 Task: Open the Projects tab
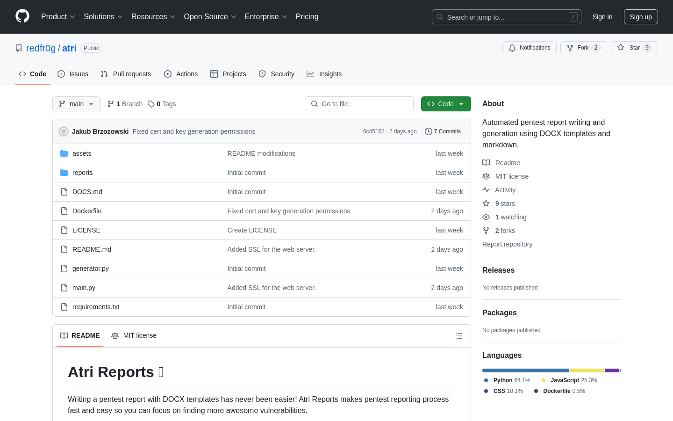pyautogui.click(x=228, y=74)
